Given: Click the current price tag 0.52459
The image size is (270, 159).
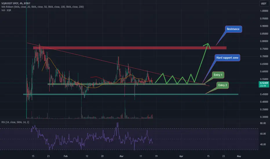Looking at the screenshot, I should coord(264,84).
